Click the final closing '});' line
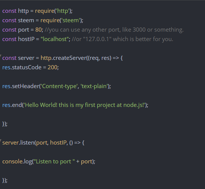This screenshot has width=205, height=189. click(5, 180)
